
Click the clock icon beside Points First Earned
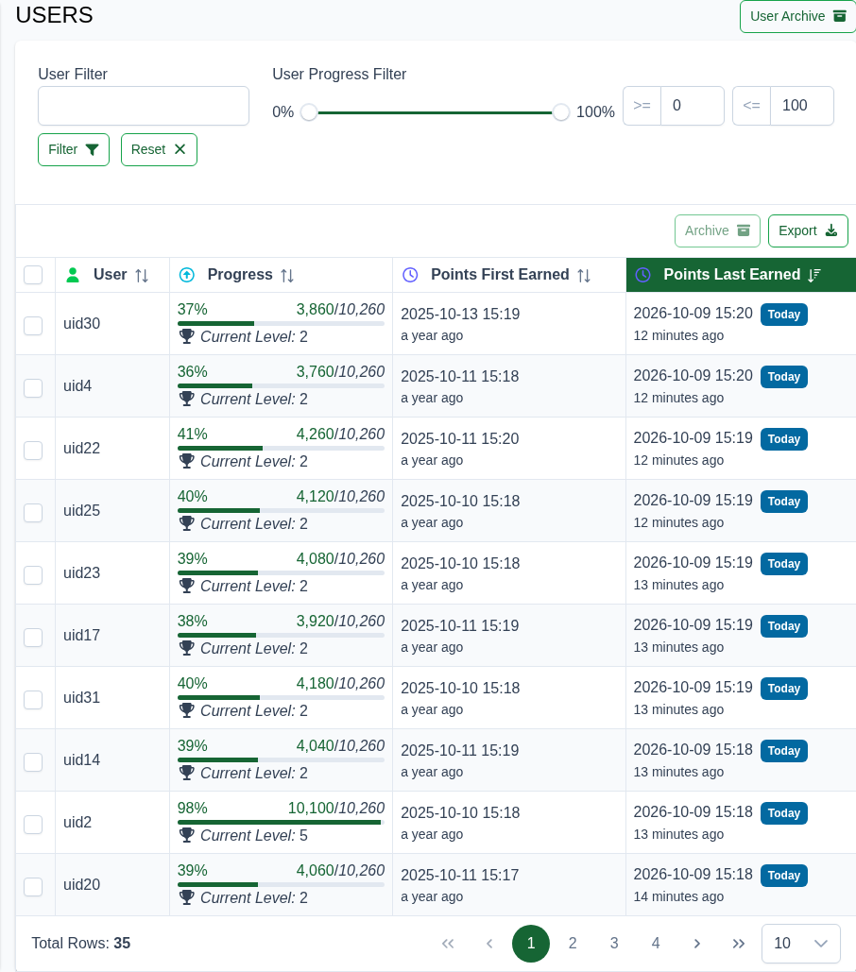410,275
